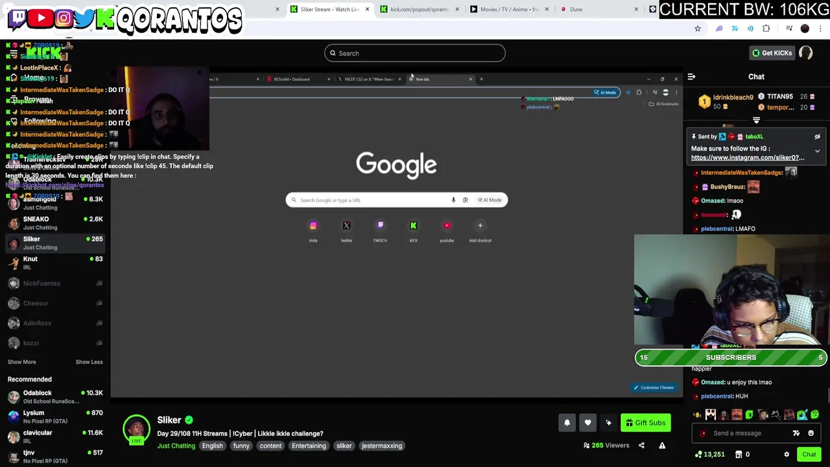Open the Instagram shortcut on the Google page
Viewport: 830px width, 467px height.
[313, 226]
